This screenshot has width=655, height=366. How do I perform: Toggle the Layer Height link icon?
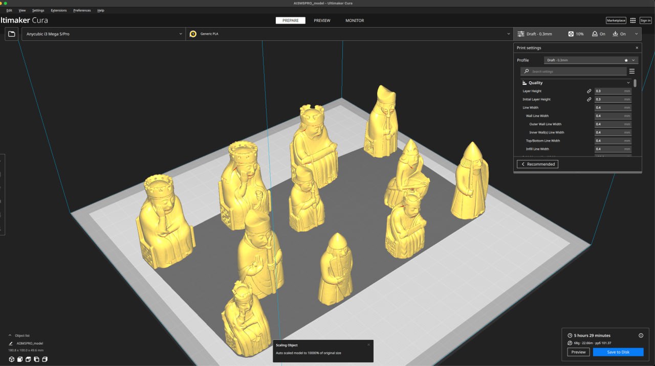[589, 91]
